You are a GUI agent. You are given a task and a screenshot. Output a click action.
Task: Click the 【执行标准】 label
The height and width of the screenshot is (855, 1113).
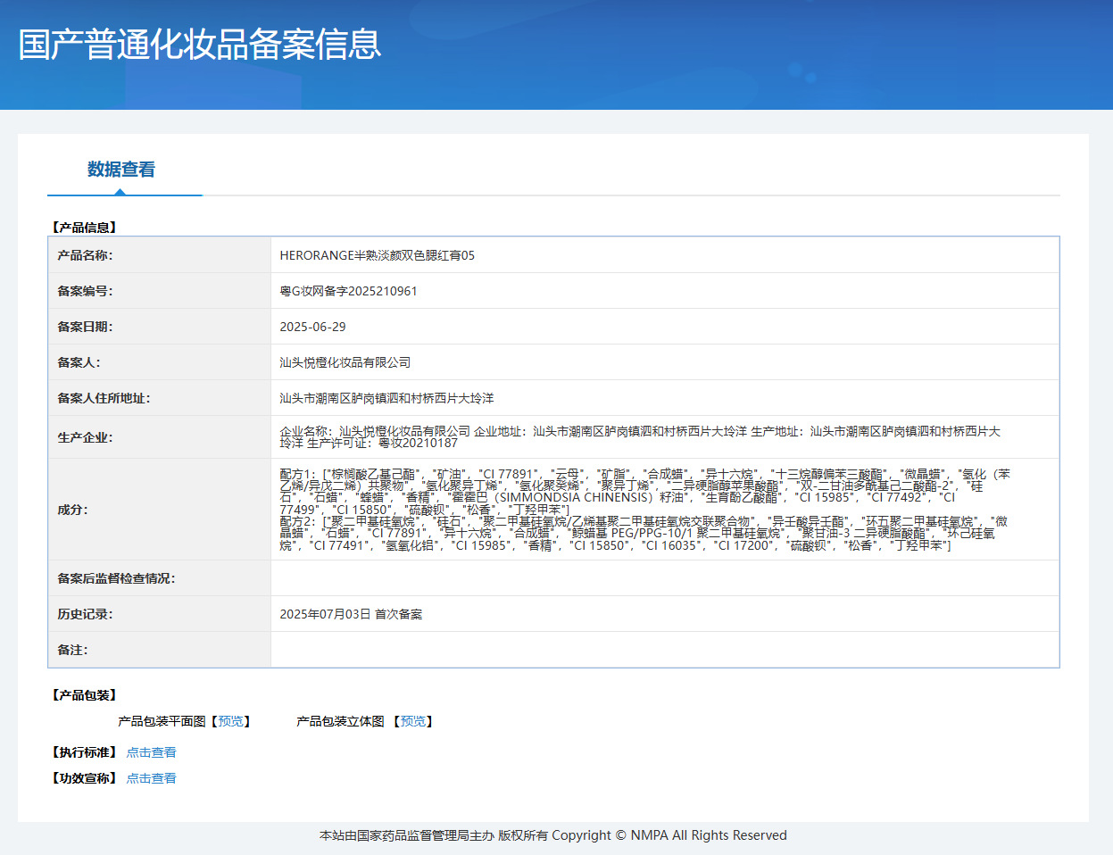[x=84, y=752]
